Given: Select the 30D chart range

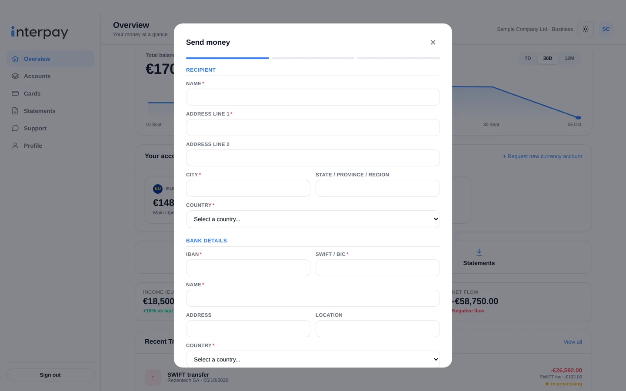Looking at the screenshot, I should [x=548, y=58].
